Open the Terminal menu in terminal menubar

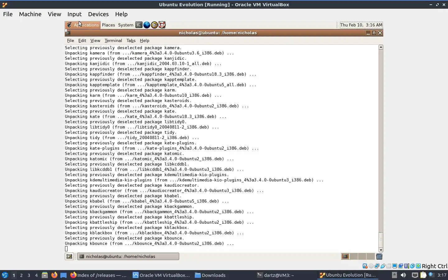click(113, 40)
